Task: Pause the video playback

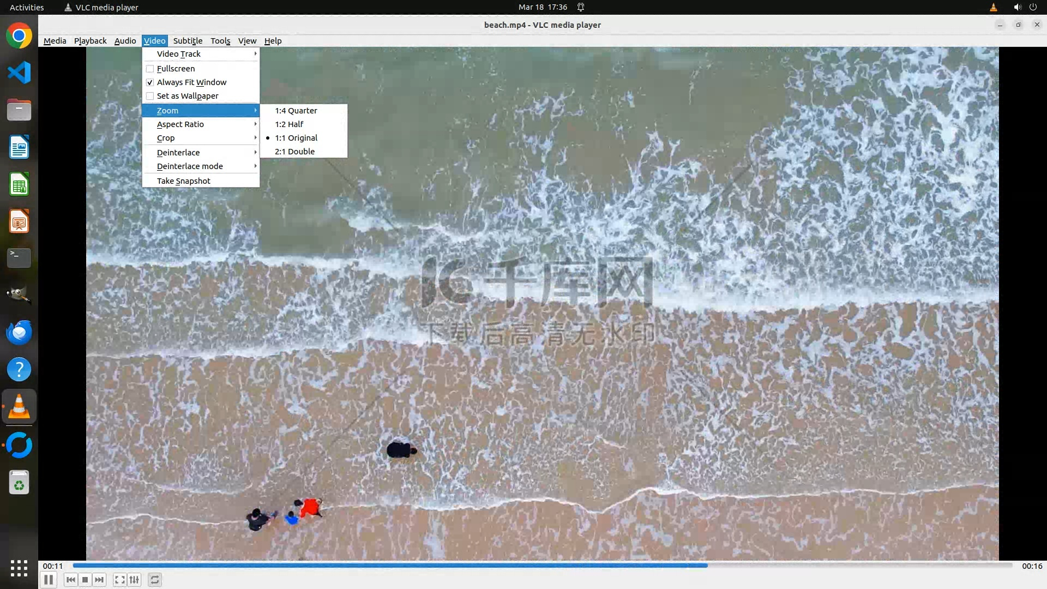Action: [49, 580]
